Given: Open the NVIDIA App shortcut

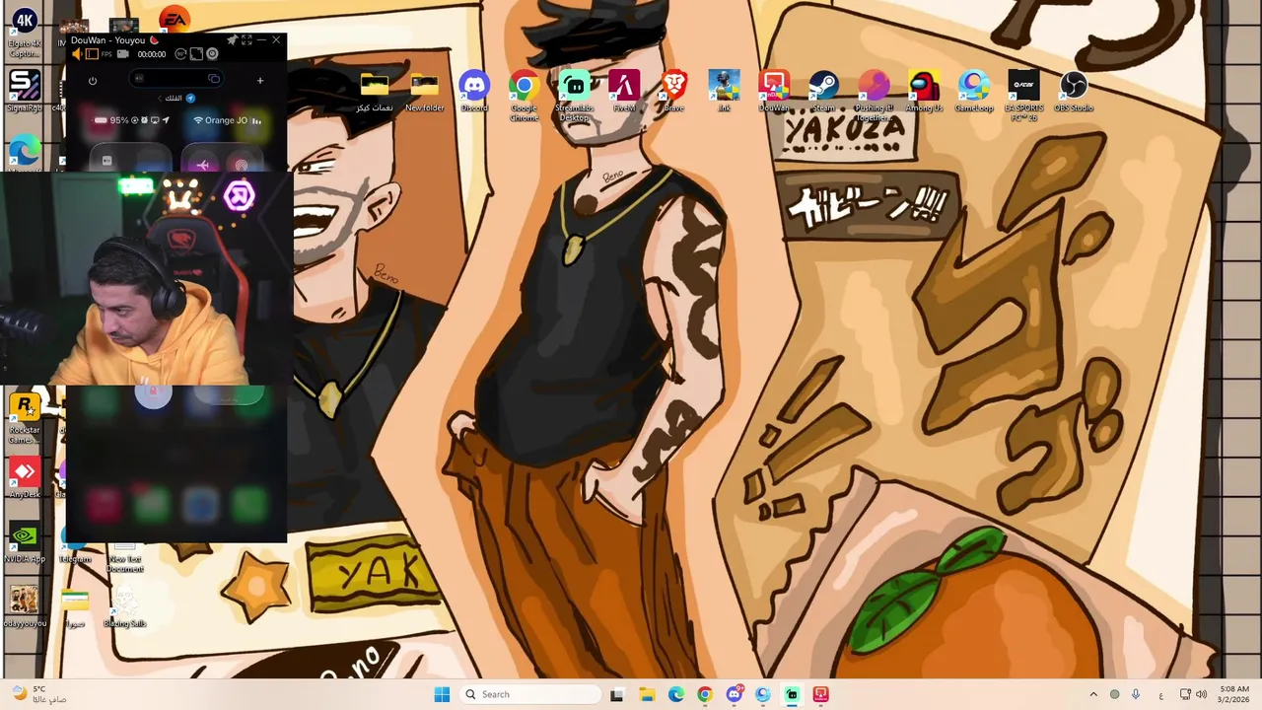Looking at the screenshot, I should [24, 543].
